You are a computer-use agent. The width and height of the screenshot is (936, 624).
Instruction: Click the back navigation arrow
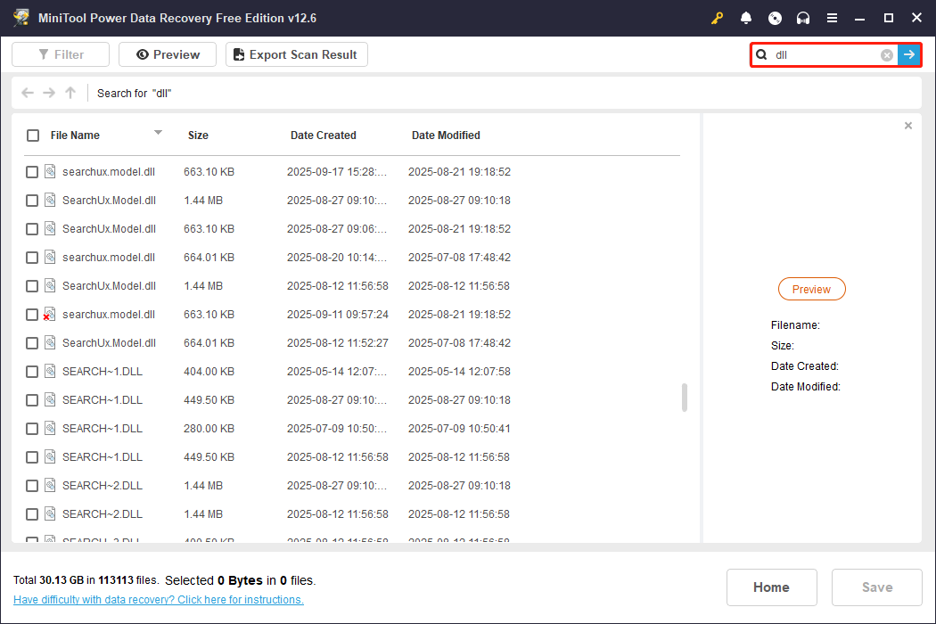coord(27,92)
